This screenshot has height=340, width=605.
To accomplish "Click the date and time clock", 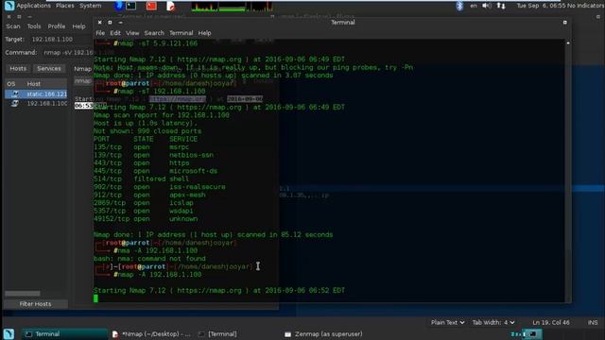I will (541, 6).
